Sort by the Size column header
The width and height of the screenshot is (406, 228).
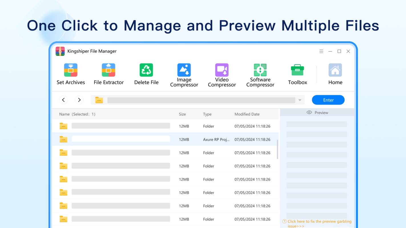point(182,114)
